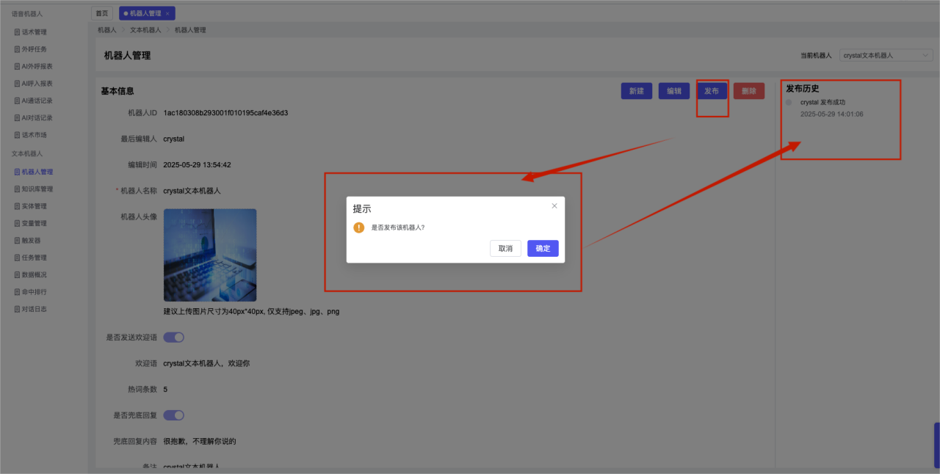The image size is (940, 474).
Task: Click the robot avatar laptop image
Action: [x=210, y=255]
